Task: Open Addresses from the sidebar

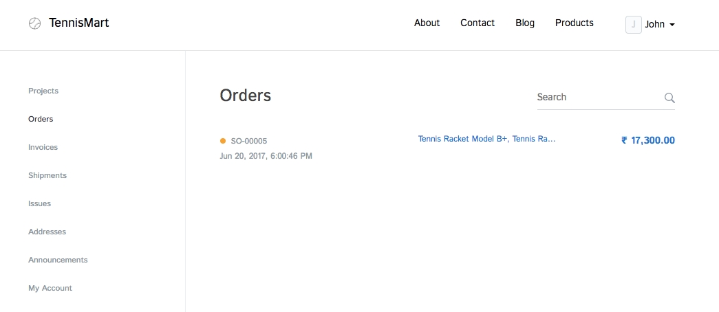Action: 47,232
